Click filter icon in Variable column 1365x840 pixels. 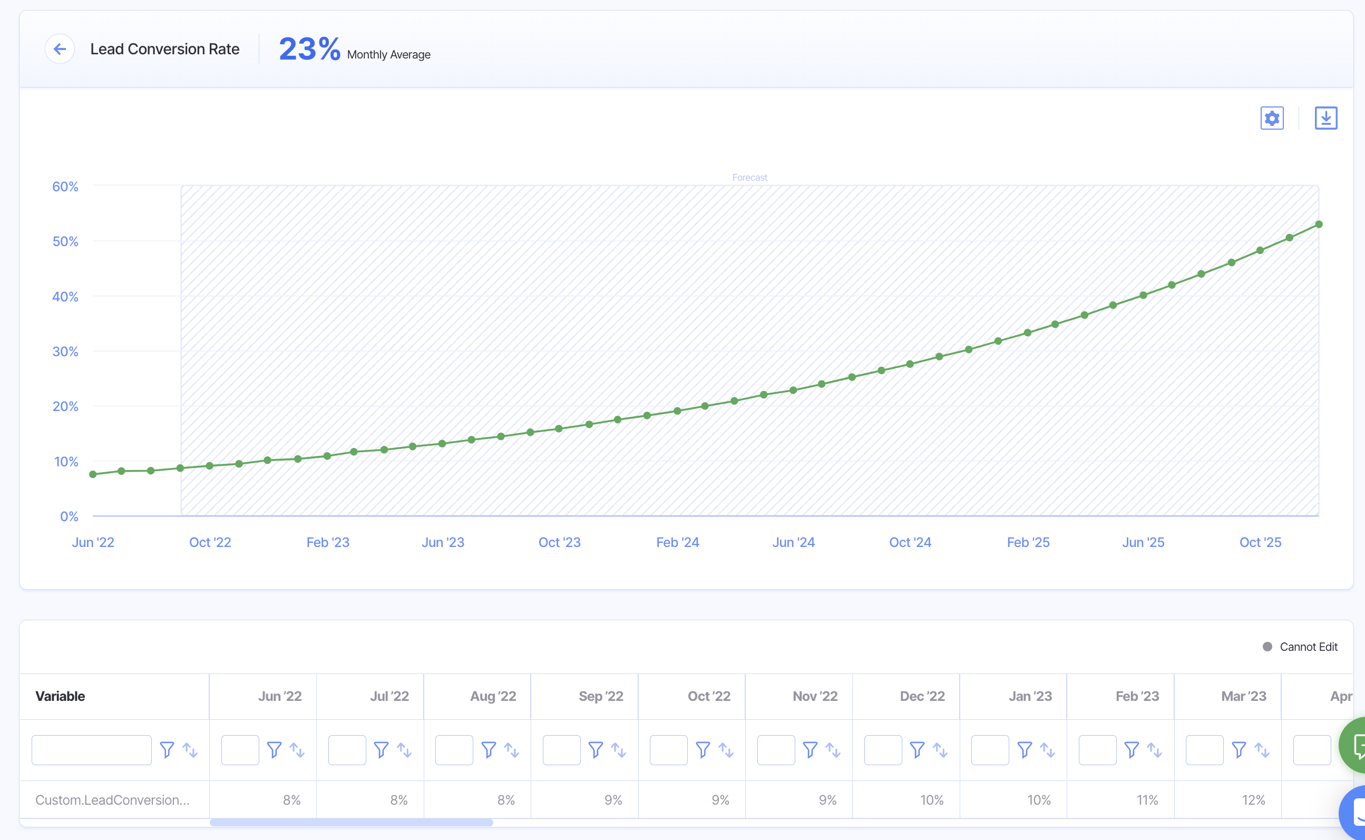point(167,750)
